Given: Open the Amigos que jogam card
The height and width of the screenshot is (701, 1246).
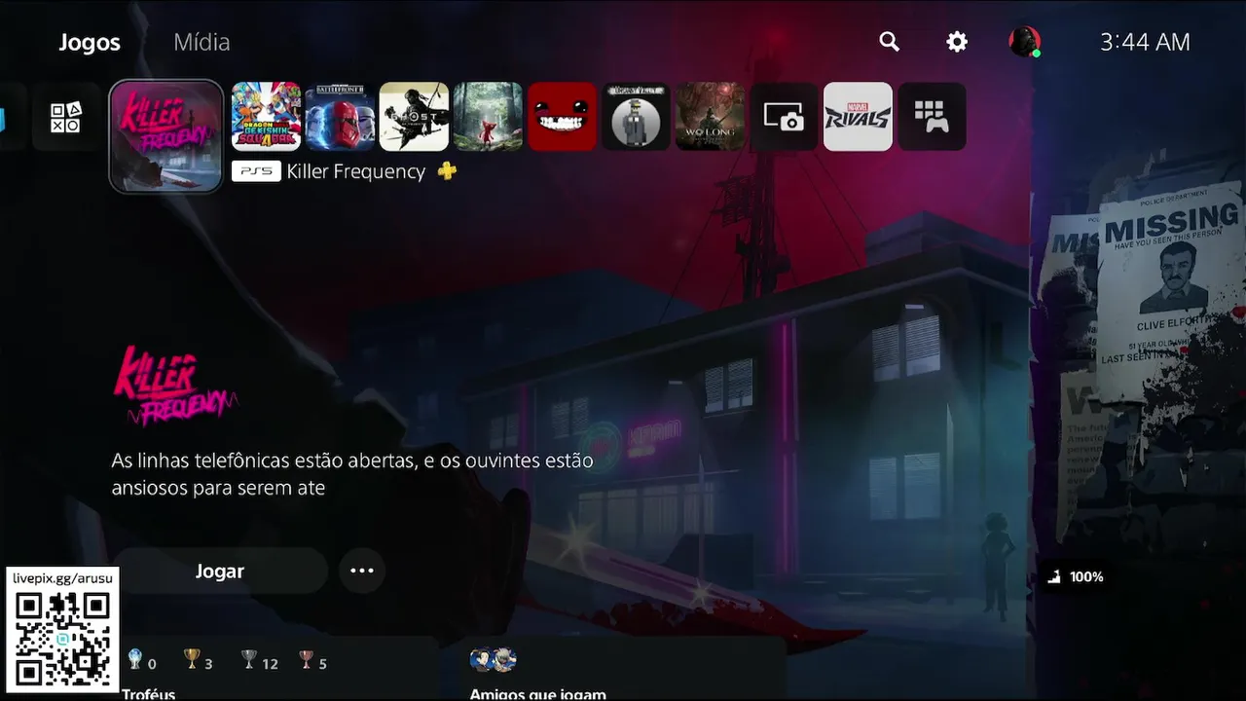Looking at the screenshot, I should tap(623, 669).
